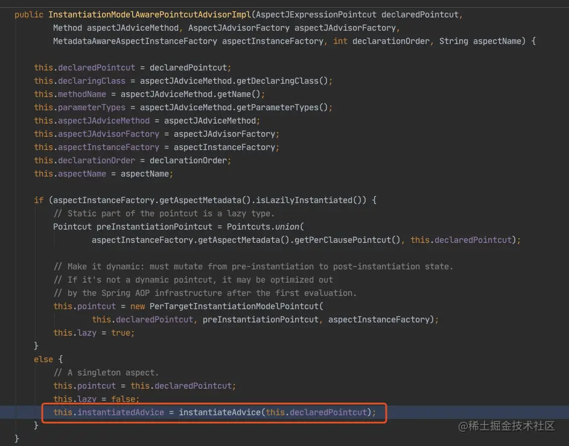Image resolution: width=569 pixels, height=446 pixels.
Task: Click 'this.methodName' assignment line
Action: coord(150,94)
